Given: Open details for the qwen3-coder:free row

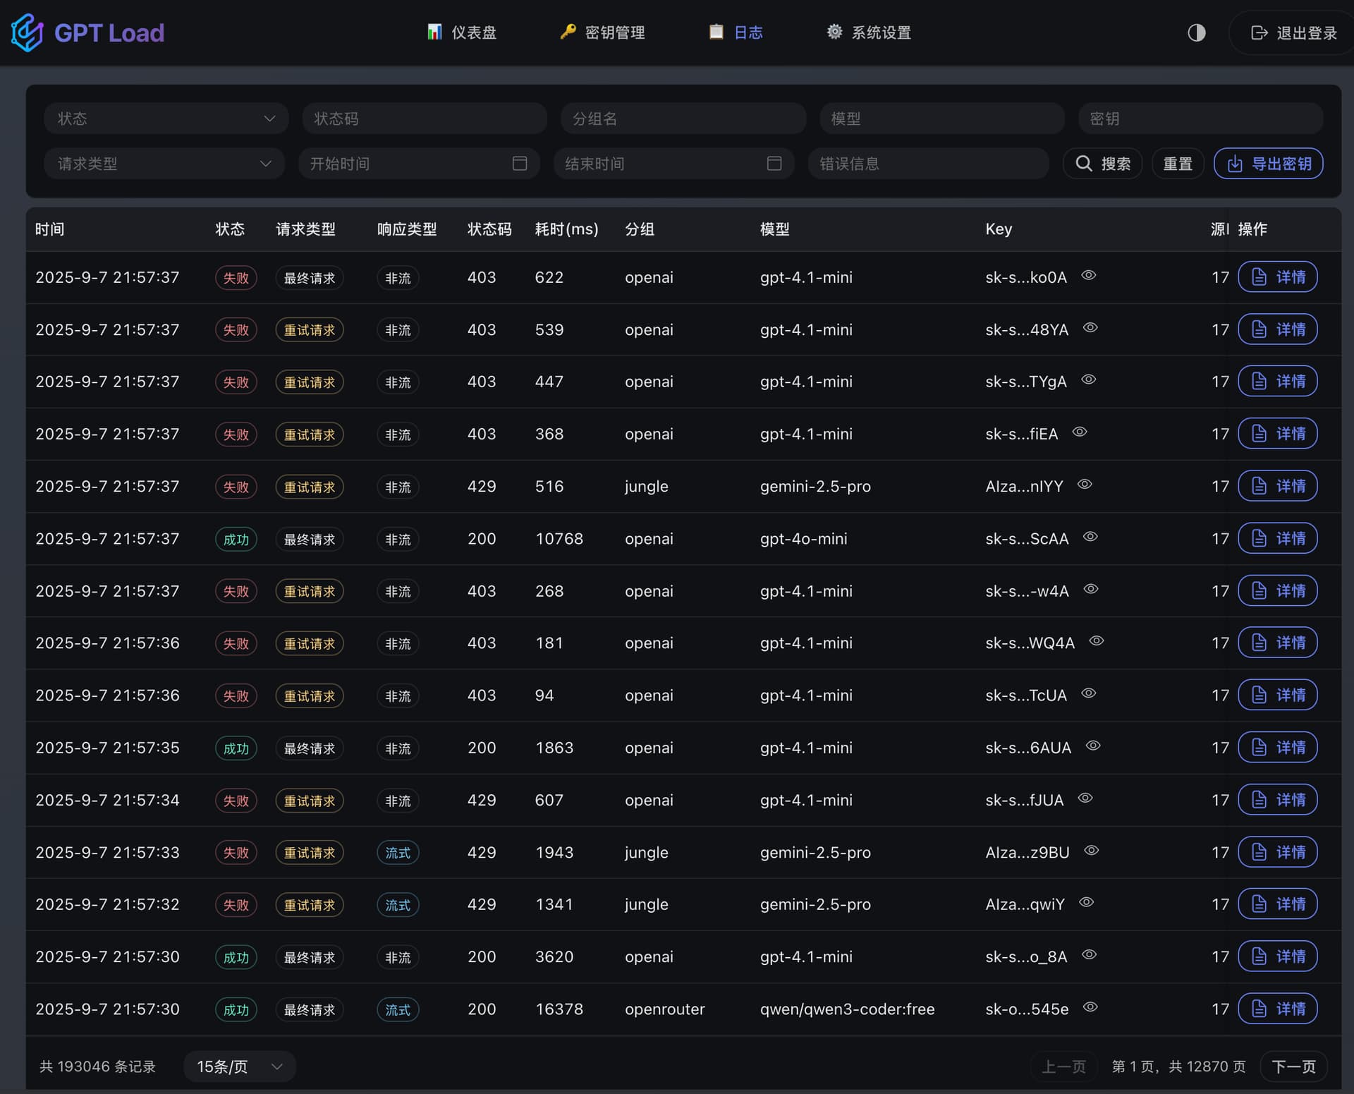Looking at the screenshot, I should coord(1278,1009).
